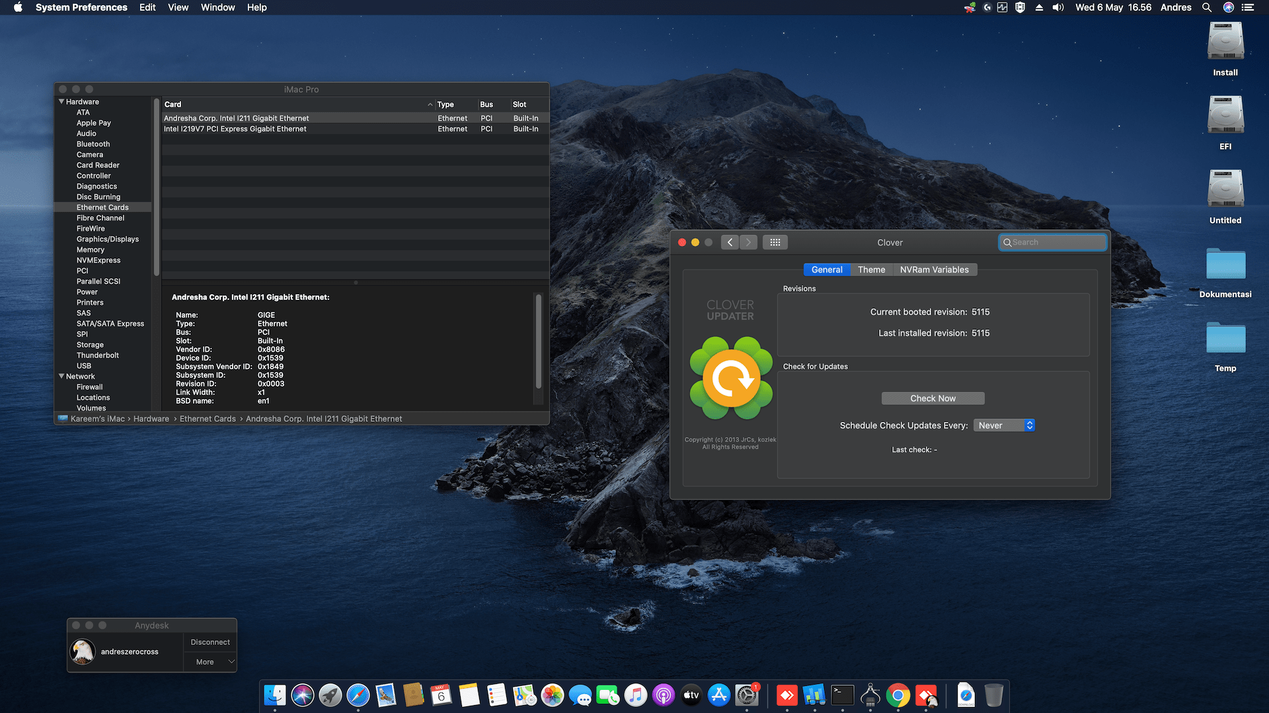Collapse the Network section in sidebar

(61, 376)
